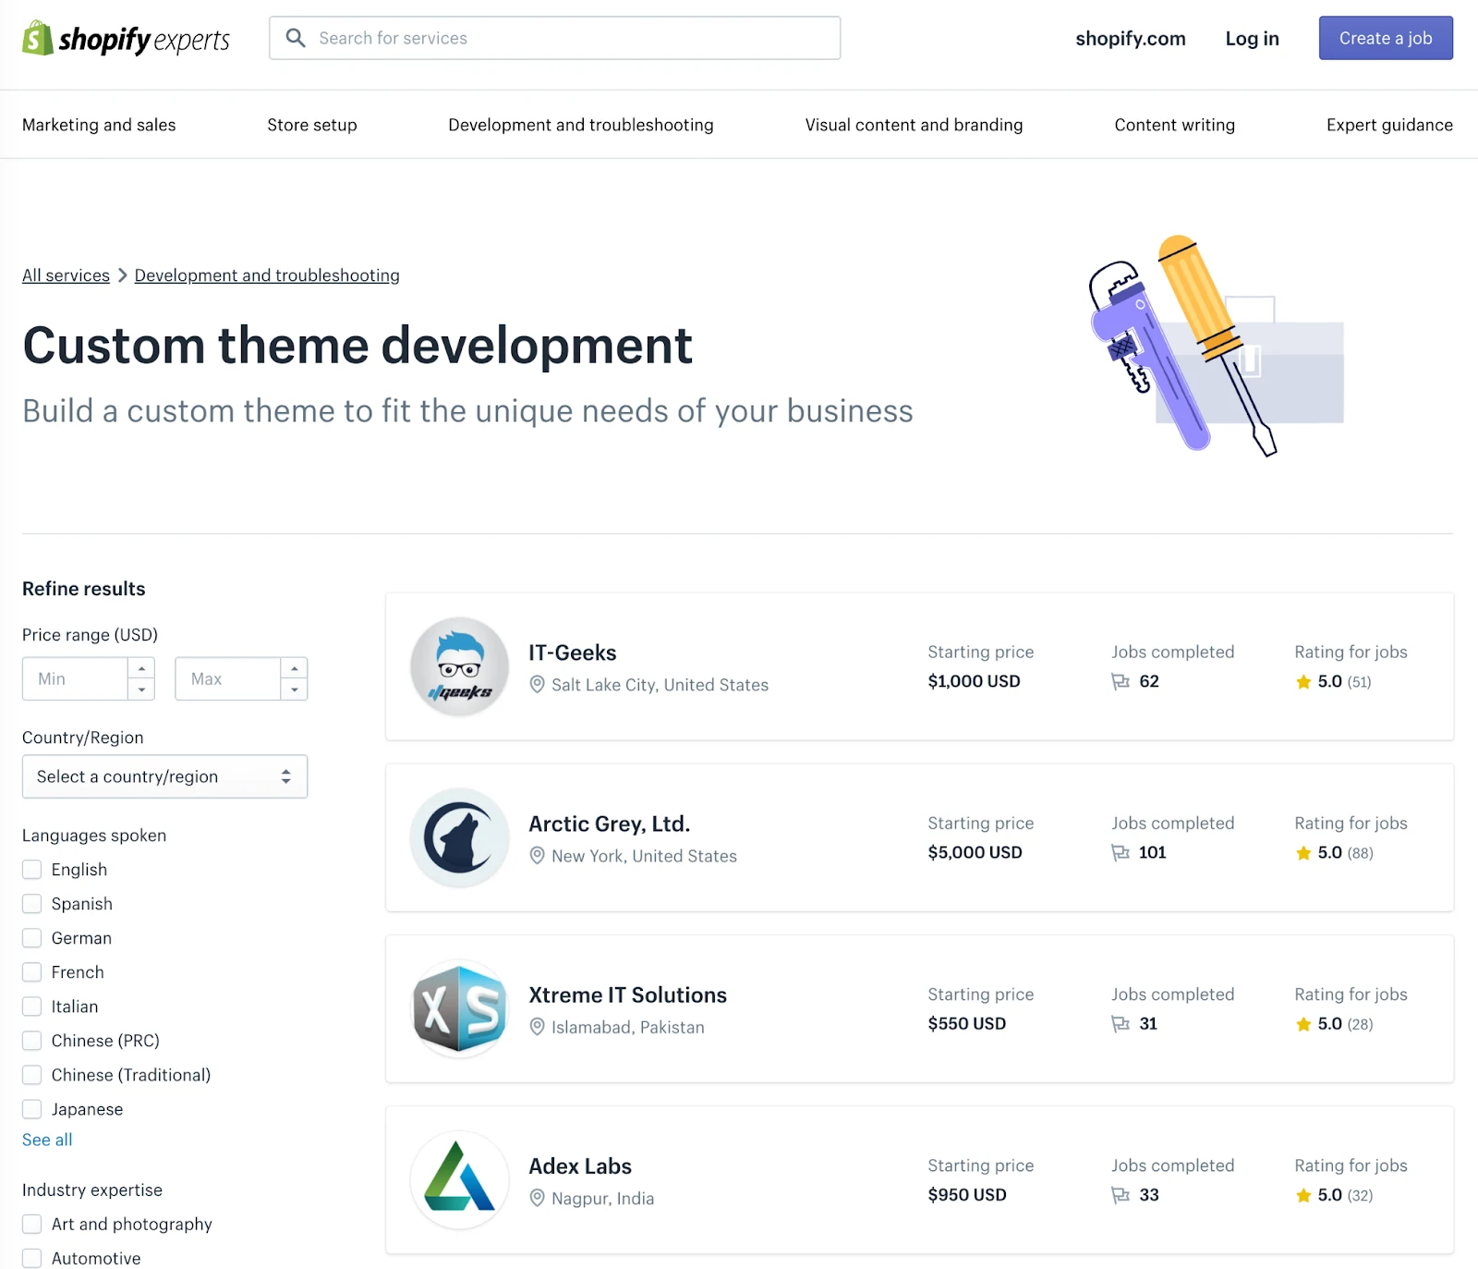
Task: Open the Select a country/region dropdown
Action: pyautogui.click(x=164, y=777)
